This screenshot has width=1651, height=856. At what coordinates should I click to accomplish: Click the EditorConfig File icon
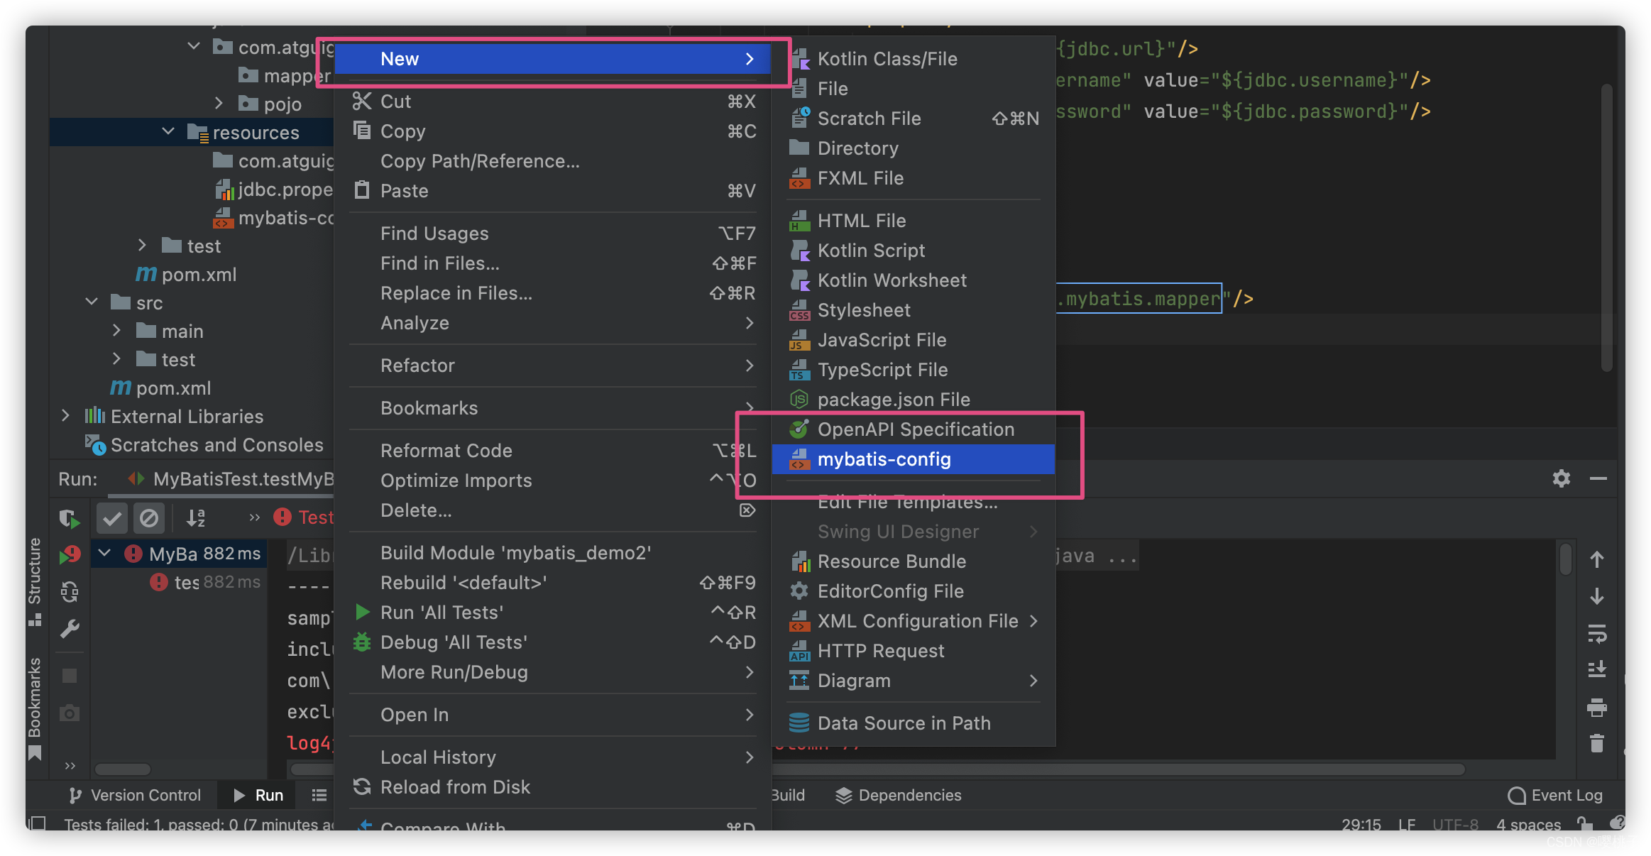(x=802, y=591)
